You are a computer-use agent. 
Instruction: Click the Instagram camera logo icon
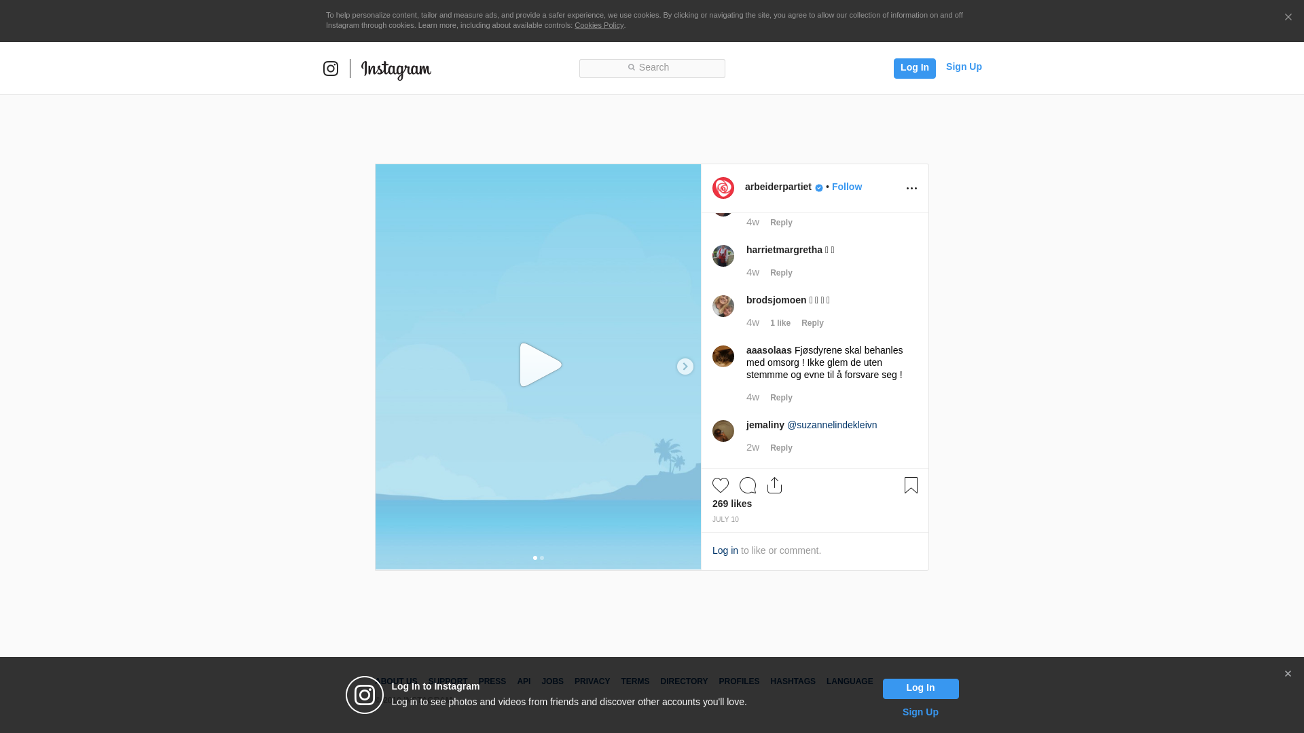tap(331, 69)
